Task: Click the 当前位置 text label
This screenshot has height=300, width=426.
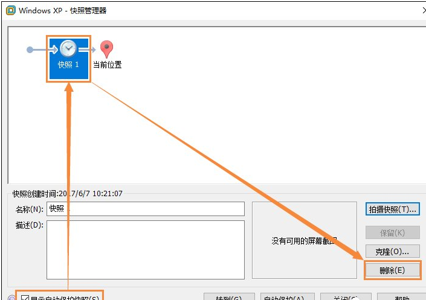Action: pos(108,65)
